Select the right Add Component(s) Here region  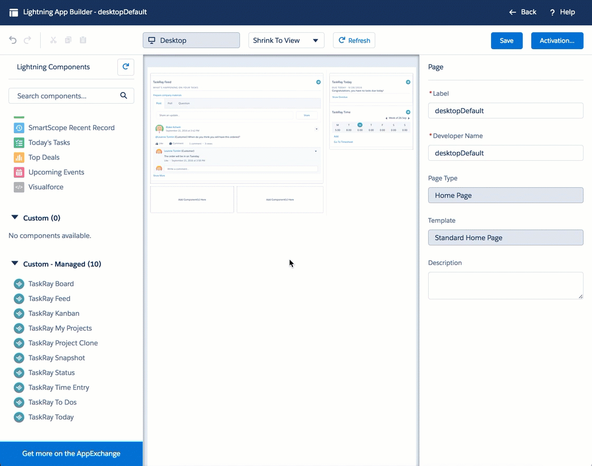[x=280, y=199]
